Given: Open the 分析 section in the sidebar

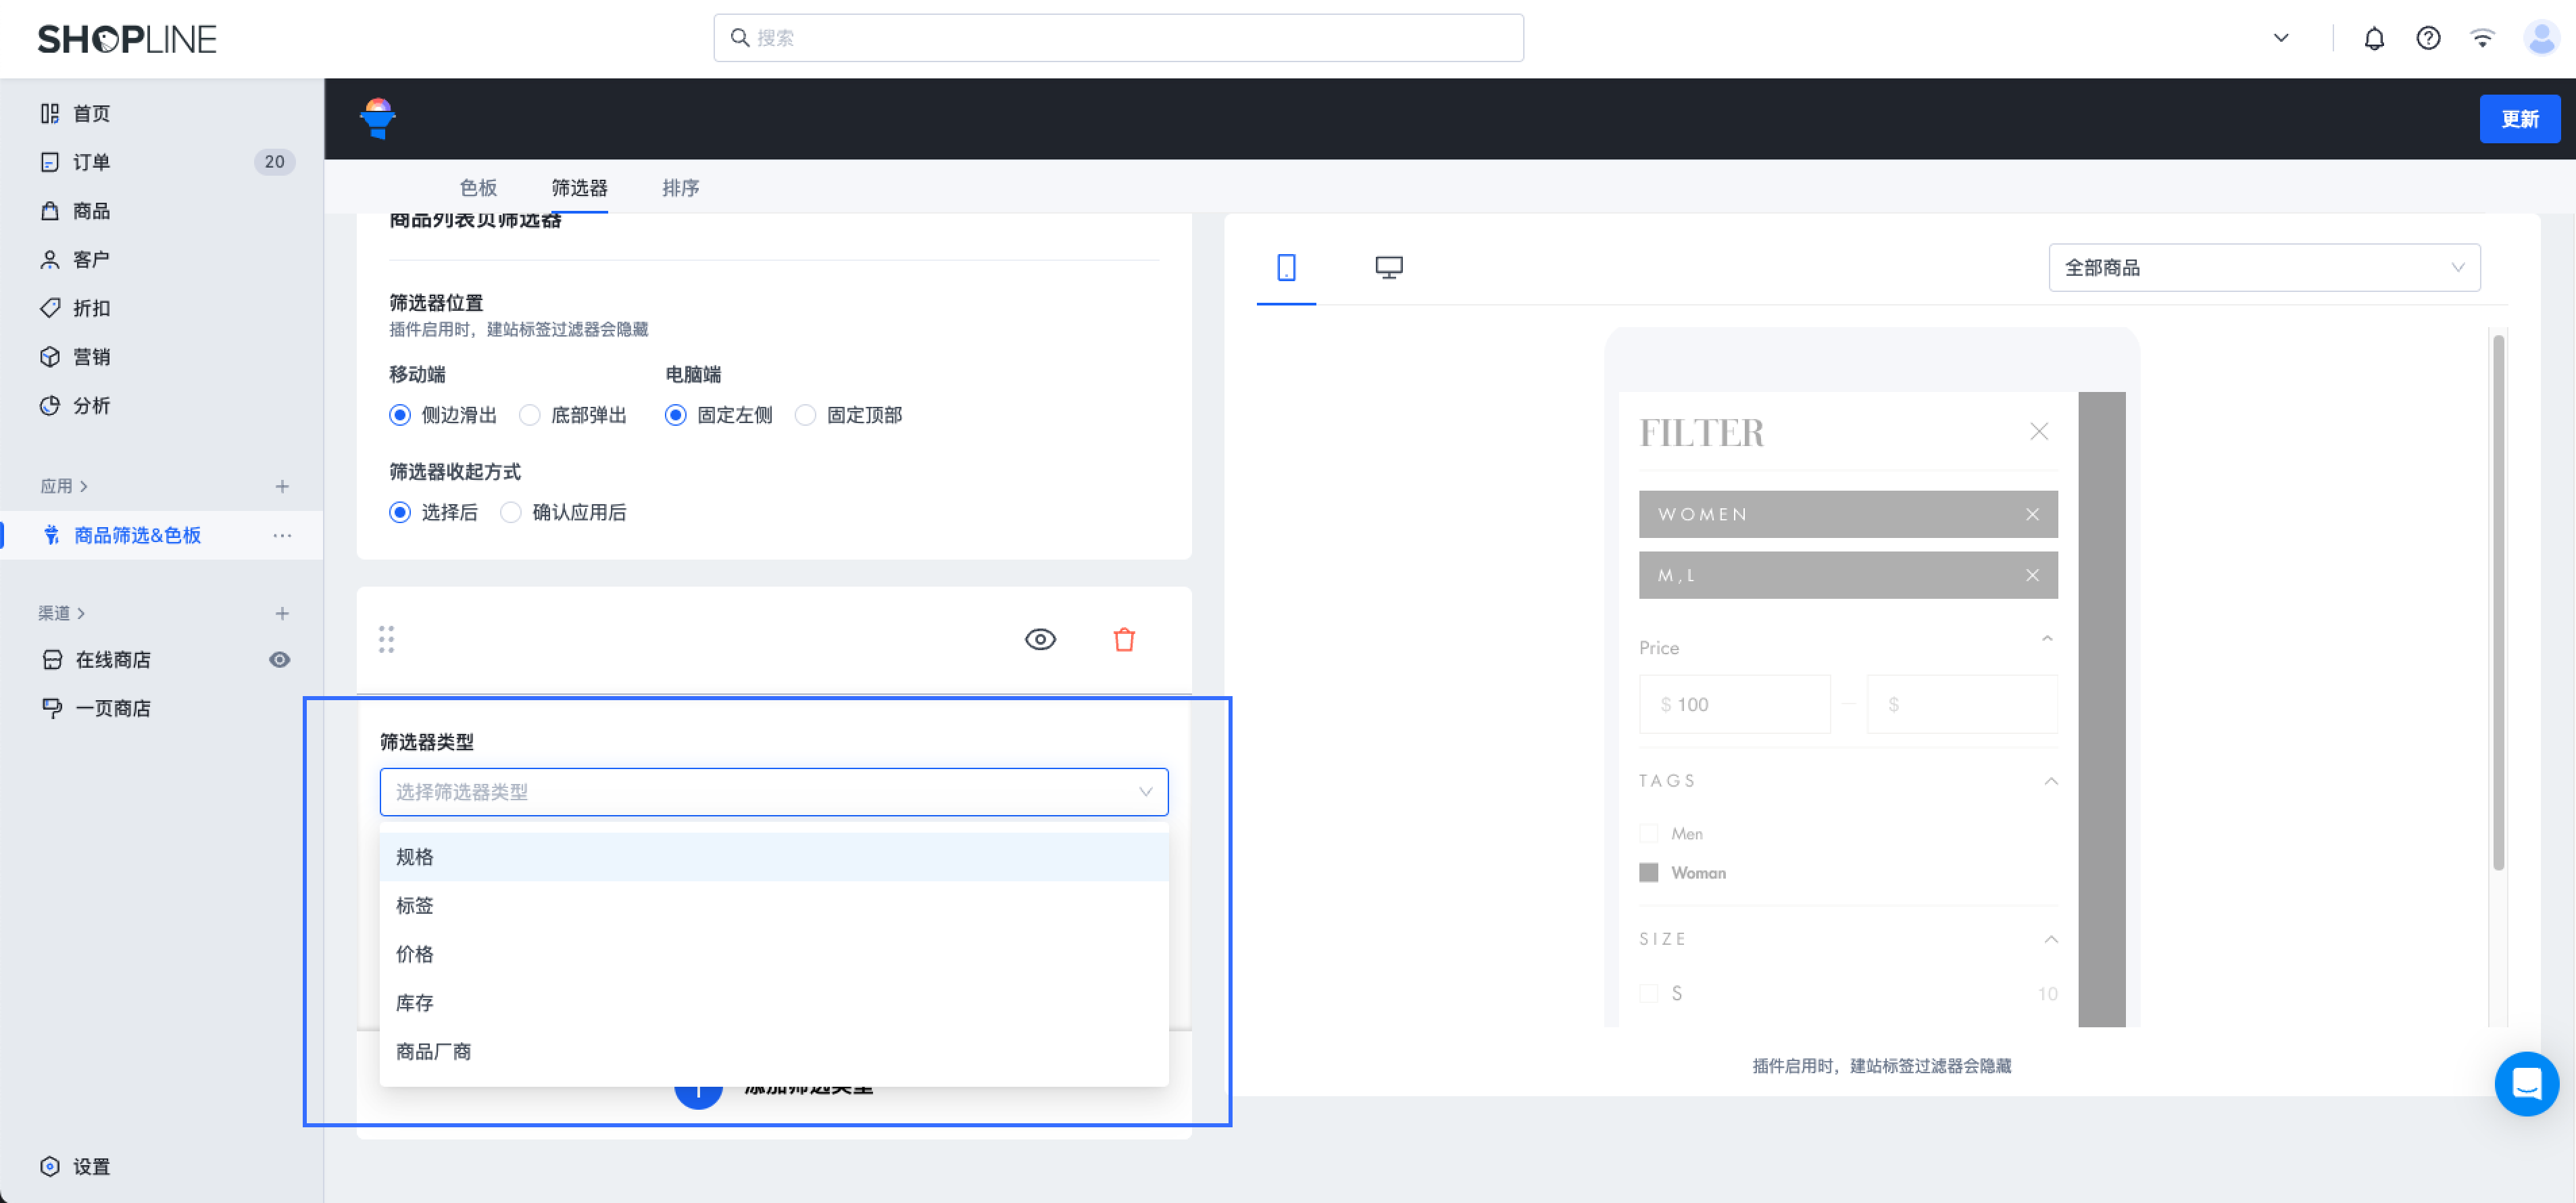Looking at the screenshot, I should point(91,405).
